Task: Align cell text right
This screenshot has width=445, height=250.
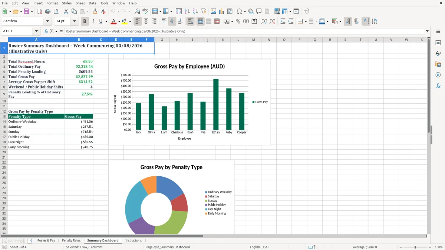Action: pyautogui.click(x=154, y=21)
